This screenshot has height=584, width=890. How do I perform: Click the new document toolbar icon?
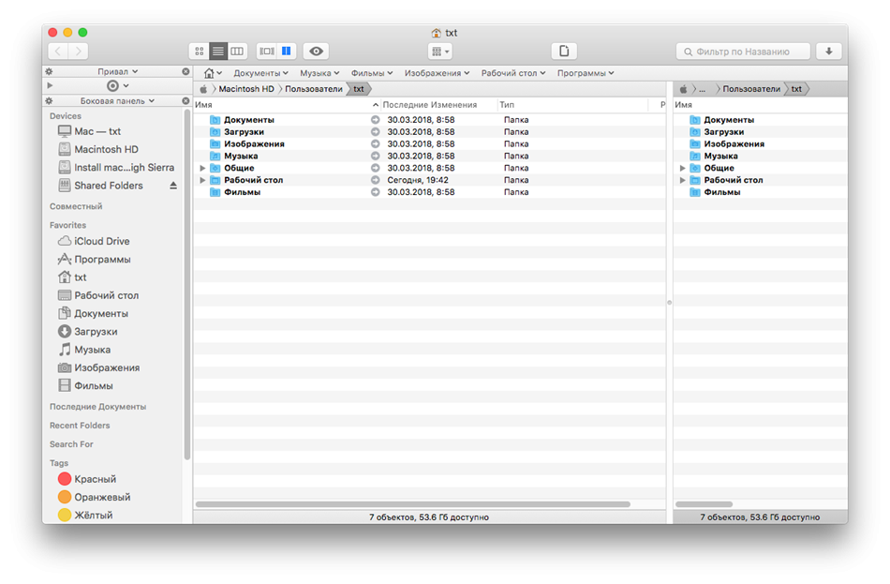click(x=564, y=52)
